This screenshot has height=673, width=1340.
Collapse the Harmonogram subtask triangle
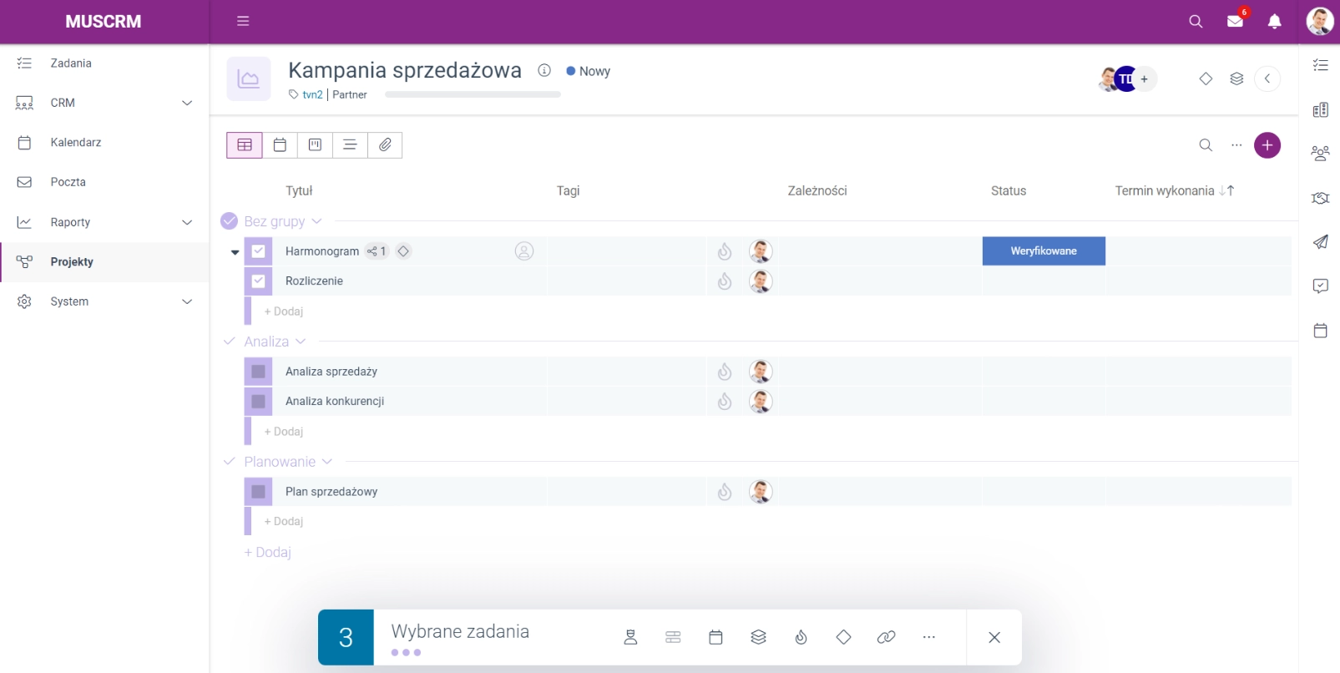235,252
